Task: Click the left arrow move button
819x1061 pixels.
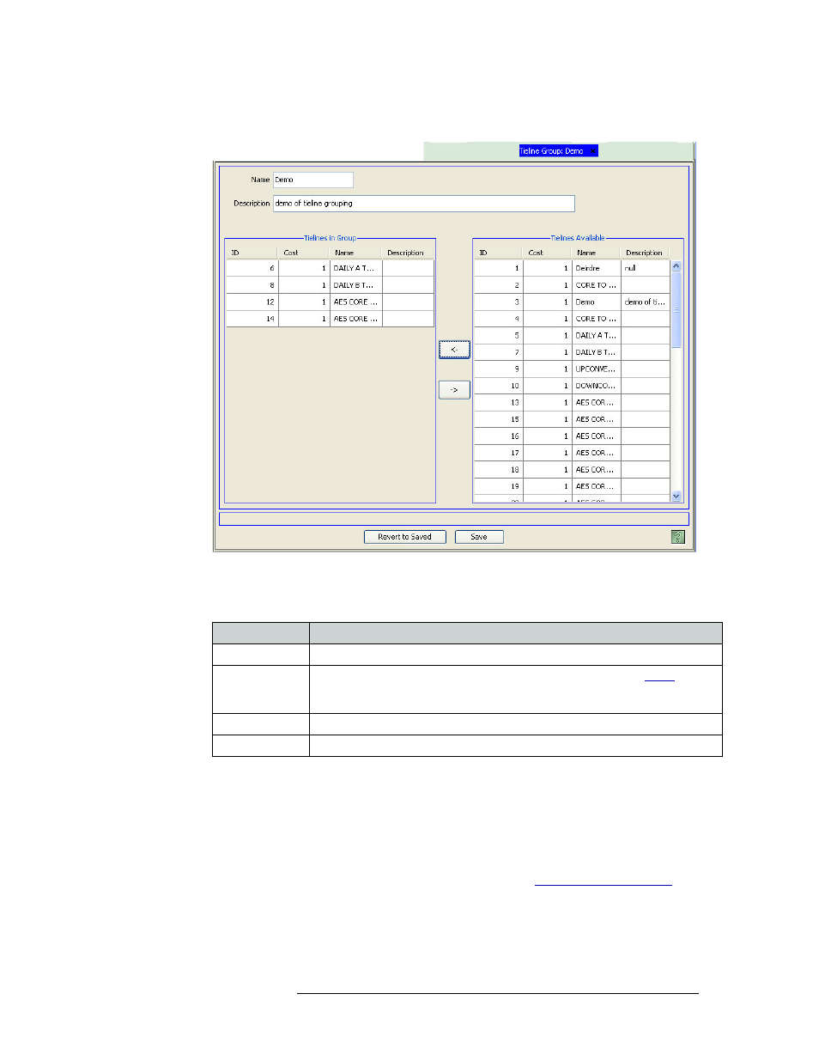Action: click(x=454, y=350)
